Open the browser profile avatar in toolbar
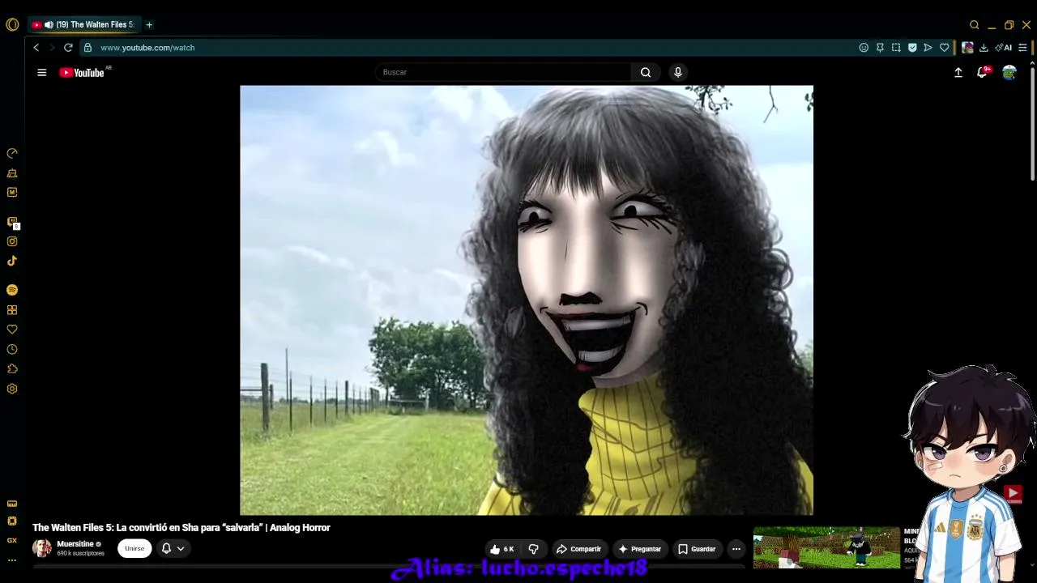The image size is (1037, 583). coord(967,48)
